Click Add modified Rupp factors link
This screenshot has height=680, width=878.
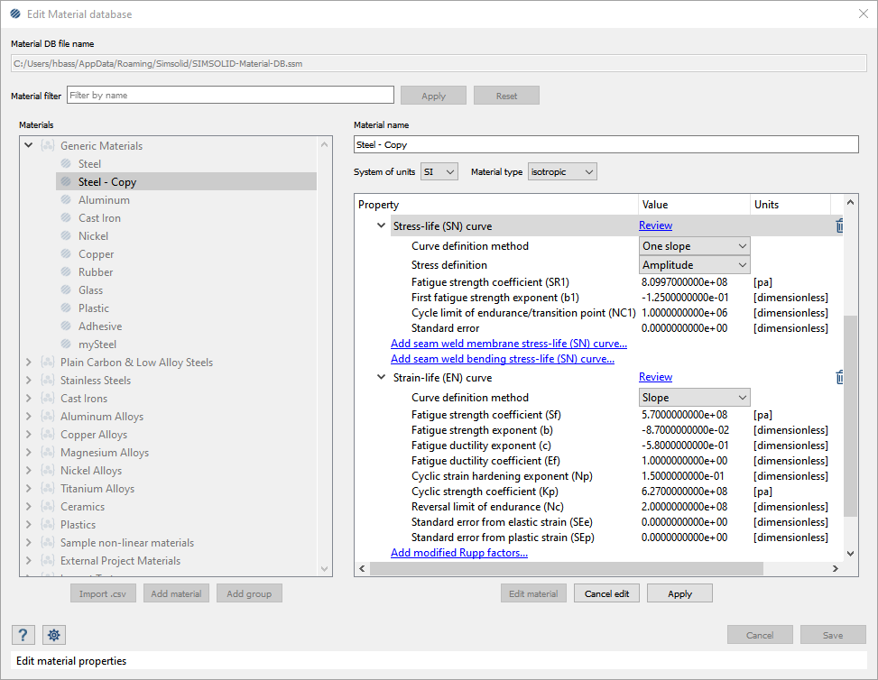[459, 553]
